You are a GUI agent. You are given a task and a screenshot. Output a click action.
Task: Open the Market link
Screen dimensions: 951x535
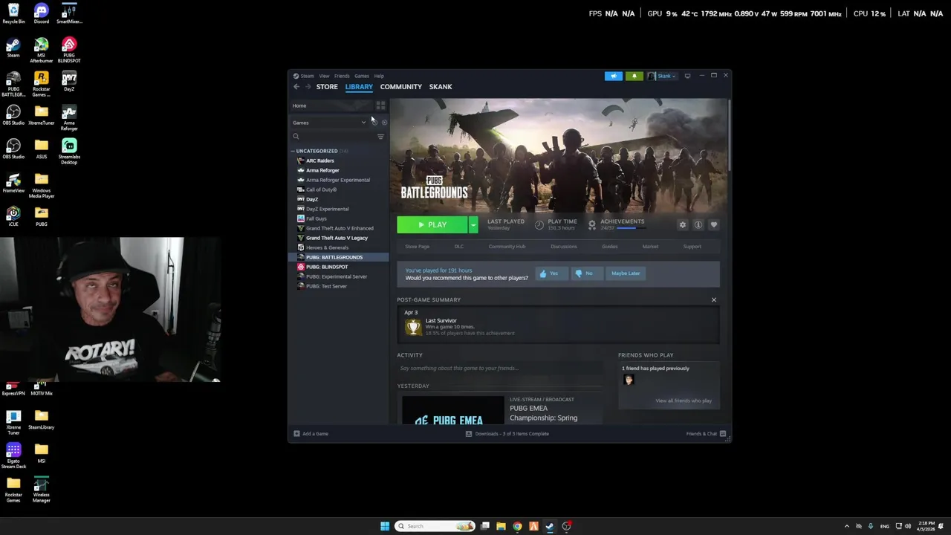point(650,247)
